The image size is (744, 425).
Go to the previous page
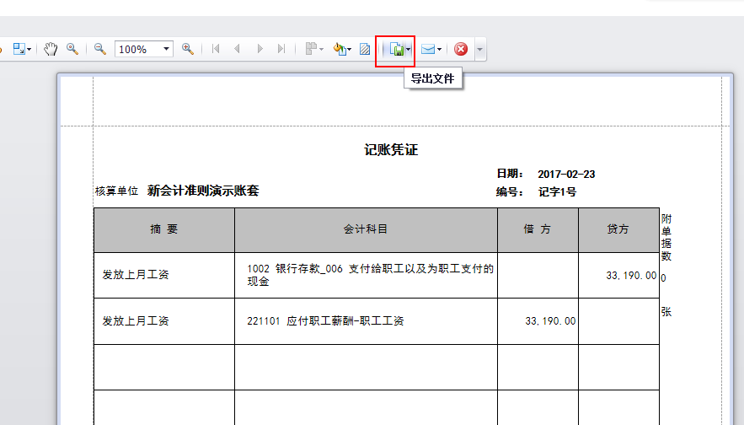tap(238, 49)
